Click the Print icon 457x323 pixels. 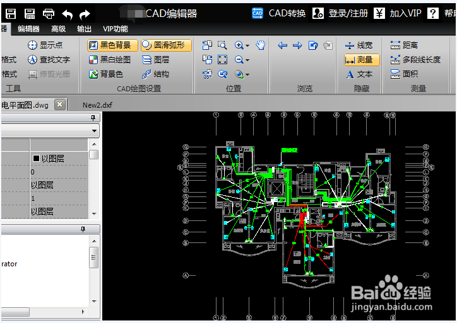coord(49,14)
